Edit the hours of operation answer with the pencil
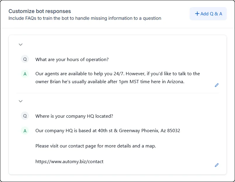The image size is (235, 182). (x=216, y=85)
